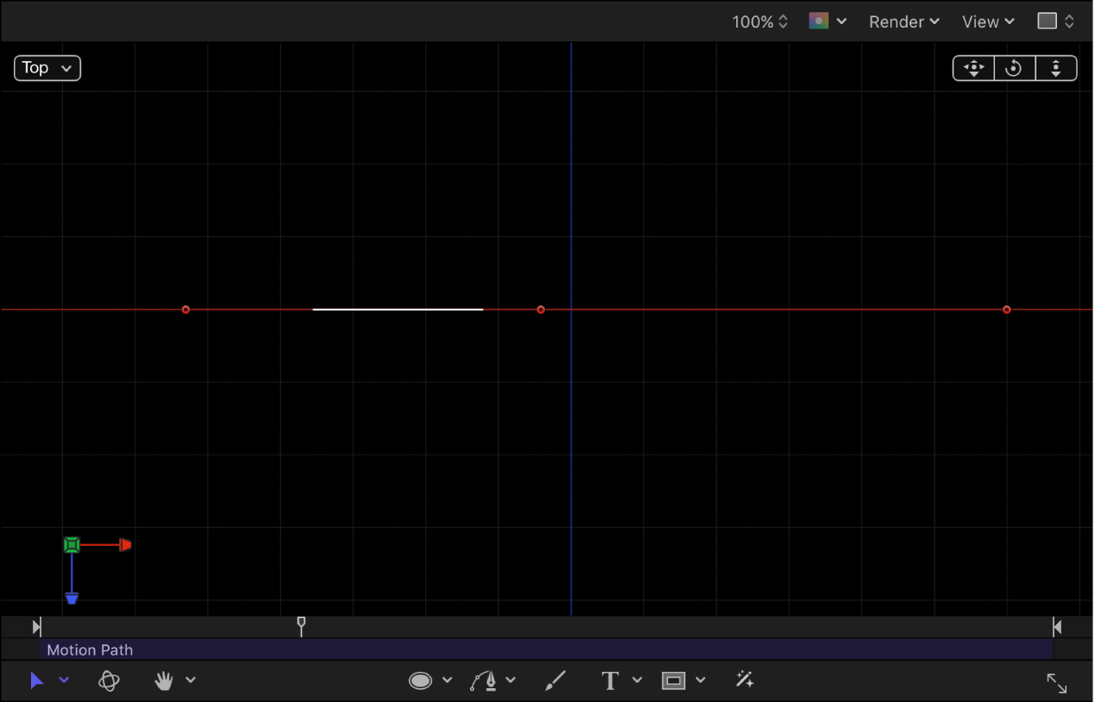Select the Paint Stroke tool
Image resolution: width=1095 pixels, height=702 pixels.
coord(555,680)
